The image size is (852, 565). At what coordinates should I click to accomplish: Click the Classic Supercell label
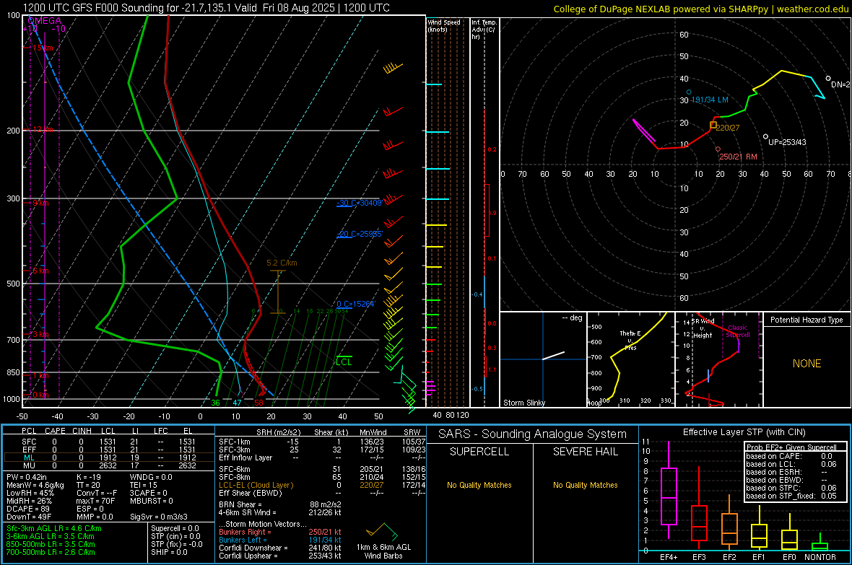(738, 331)
